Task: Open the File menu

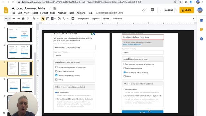Action: pos(14,13)
